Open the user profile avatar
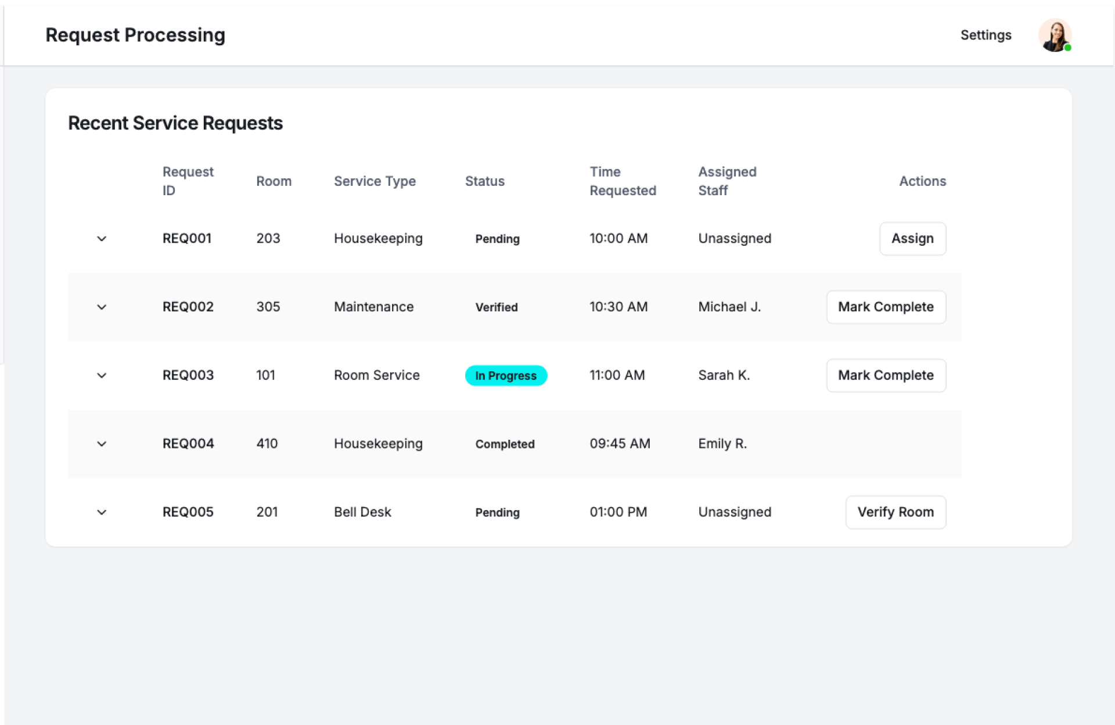Image resolution: width=1115 pixels, height=725 pixels. [x=1054, y=35]
